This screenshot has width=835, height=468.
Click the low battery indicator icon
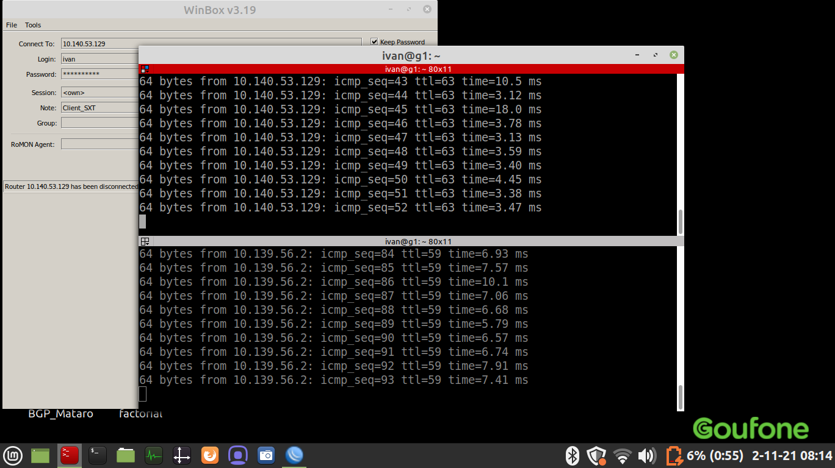674,455
